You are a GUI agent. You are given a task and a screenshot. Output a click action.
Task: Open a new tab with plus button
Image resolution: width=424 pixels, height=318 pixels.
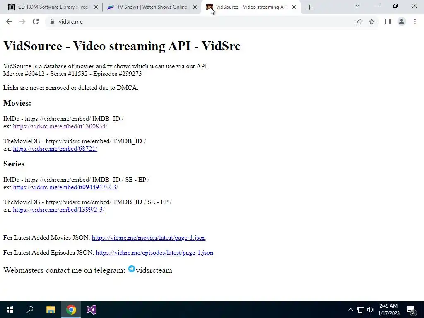coord(310,7)
